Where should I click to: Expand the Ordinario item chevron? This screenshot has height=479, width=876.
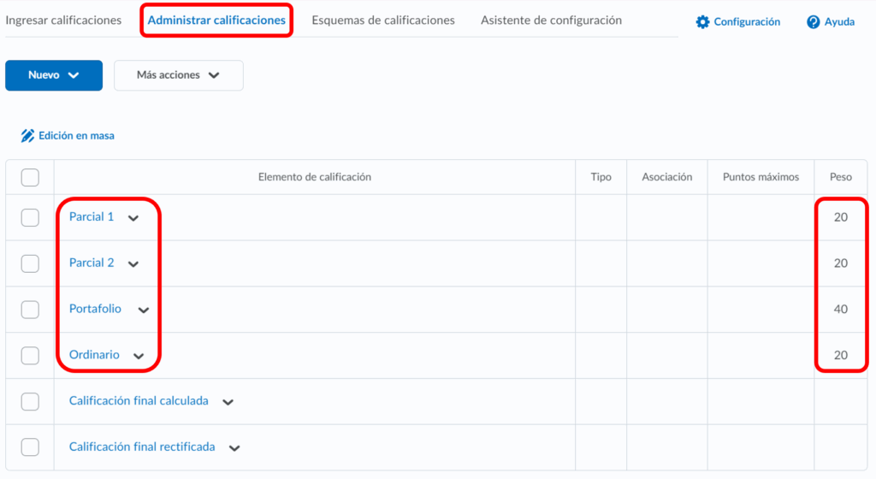pos(139,356)
